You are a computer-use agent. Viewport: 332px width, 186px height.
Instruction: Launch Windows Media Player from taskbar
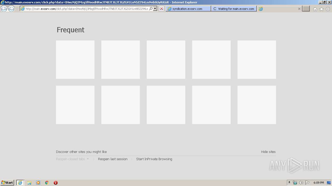click(38, 183)
